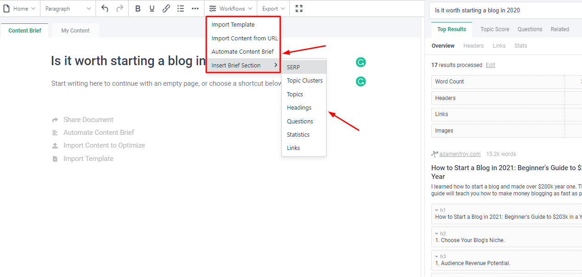The image size is (582, 277).
Task: Choose Headings from the Insert Brief Section submenu
Action: [299, 107]
